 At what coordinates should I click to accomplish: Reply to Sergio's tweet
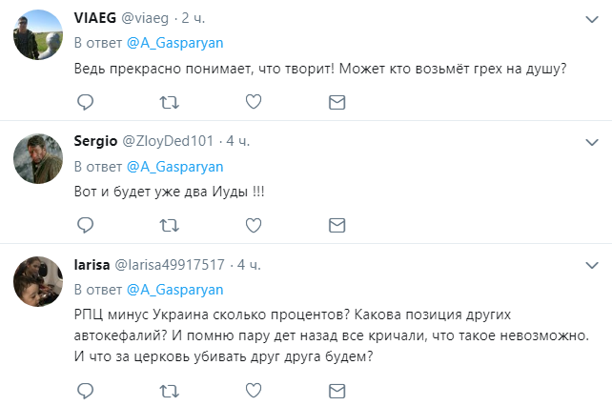(x=85, y=225)
